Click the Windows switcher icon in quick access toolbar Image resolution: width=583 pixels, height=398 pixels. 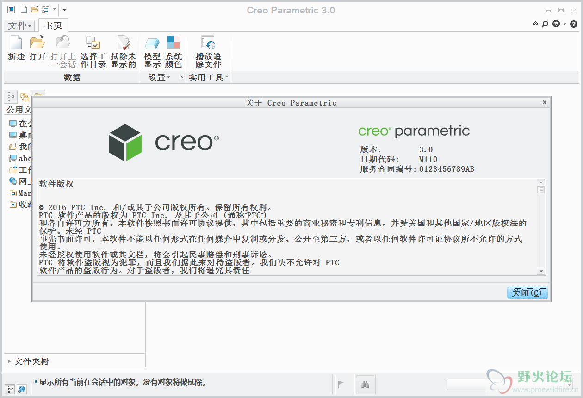click(x=45, y=9)
